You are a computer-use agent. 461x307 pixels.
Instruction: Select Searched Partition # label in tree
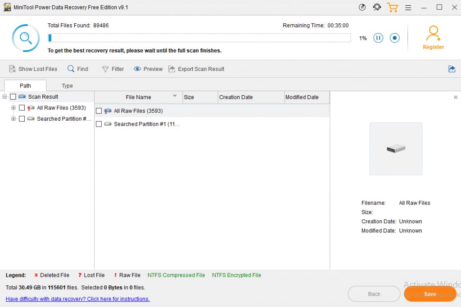(x=64, y=119)
